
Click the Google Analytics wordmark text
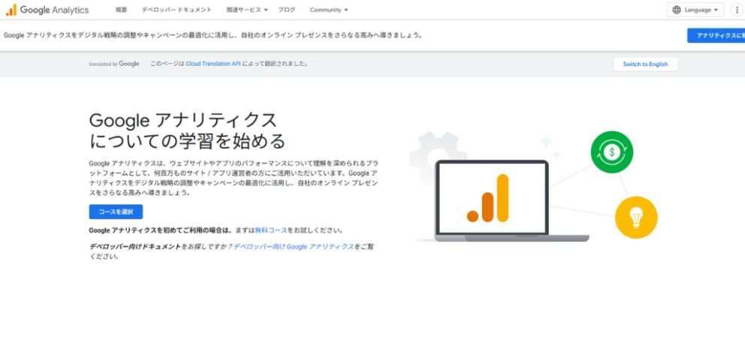click(x=54, y=10)
